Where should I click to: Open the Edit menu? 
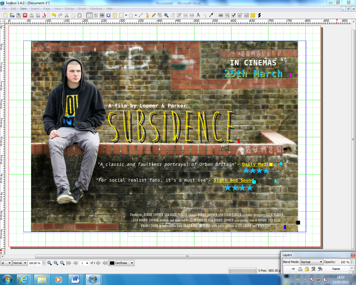pyautogui.click(x=13, y=9)
